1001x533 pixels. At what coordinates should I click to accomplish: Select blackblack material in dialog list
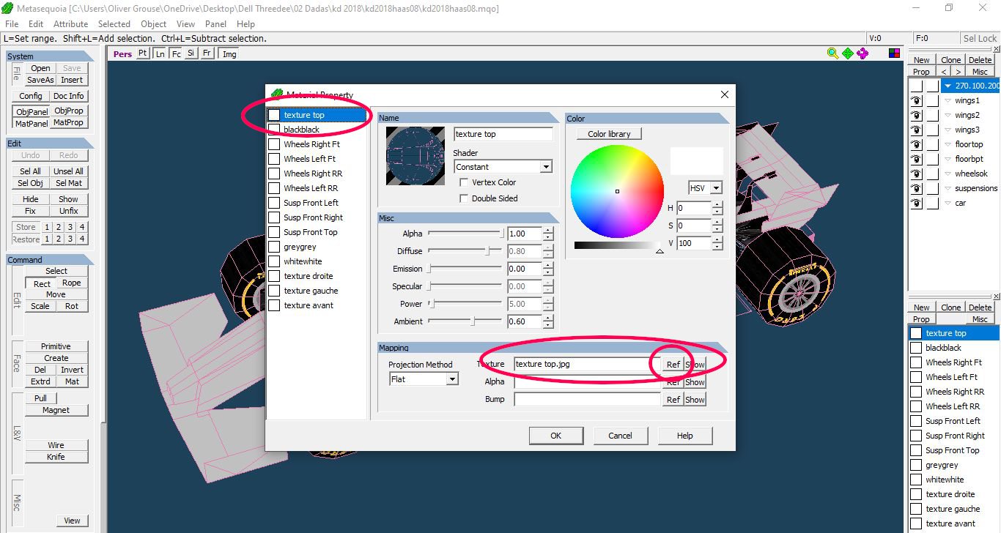[x=302, y=130]
